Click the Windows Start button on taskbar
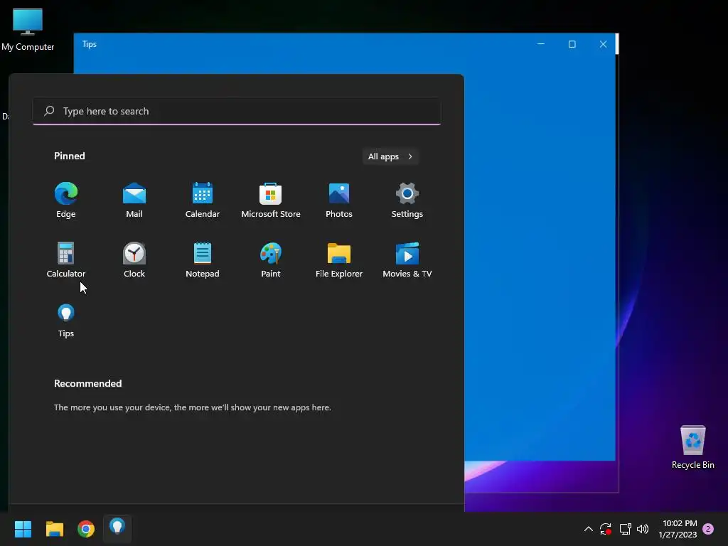 (23, 529)
